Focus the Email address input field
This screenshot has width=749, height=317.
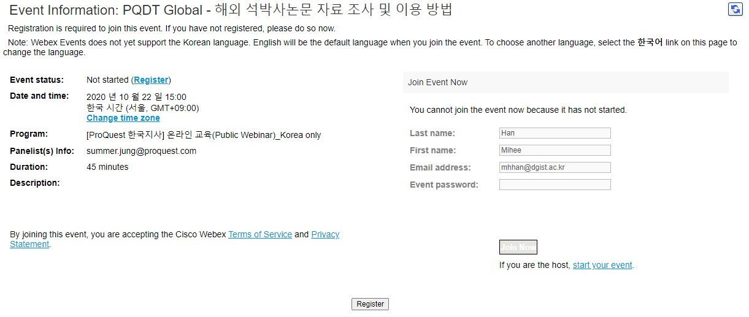point(555,167)
